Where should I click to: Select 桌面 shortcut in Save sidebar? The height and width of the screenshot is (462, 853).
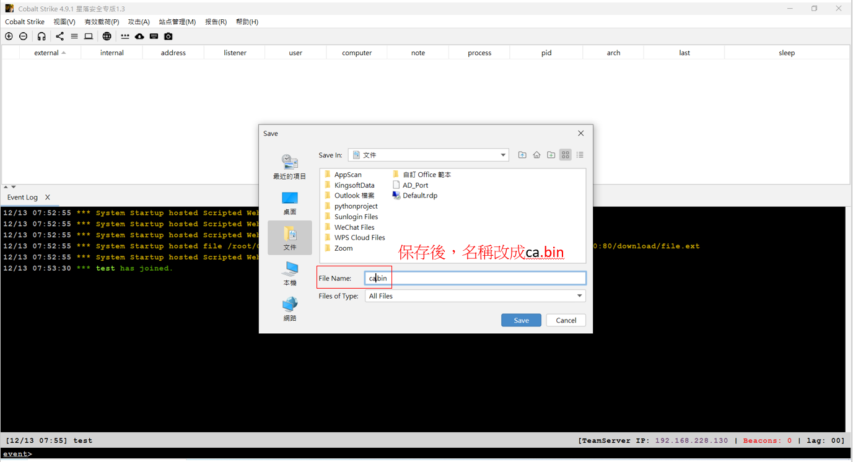pos(289,203)
